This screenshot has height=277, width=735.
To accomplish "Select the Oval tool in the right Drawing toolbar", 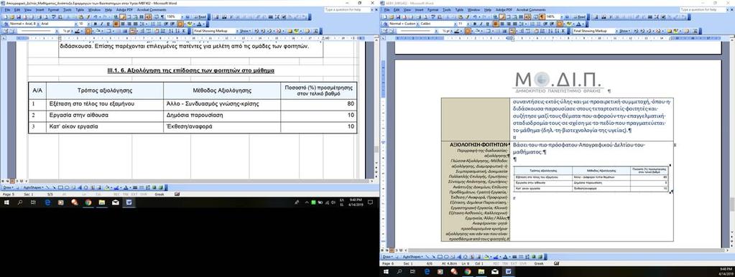I will 446,256.
